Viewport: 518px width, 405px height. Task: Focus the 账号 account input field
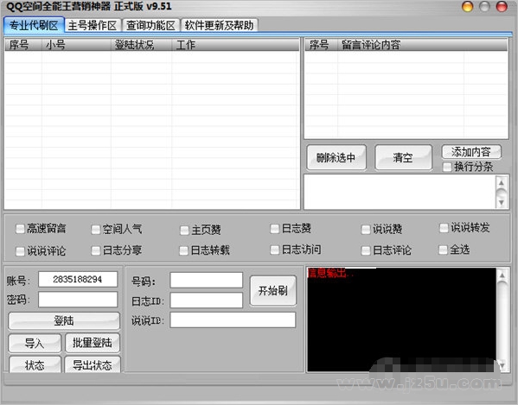click(78, 279)
